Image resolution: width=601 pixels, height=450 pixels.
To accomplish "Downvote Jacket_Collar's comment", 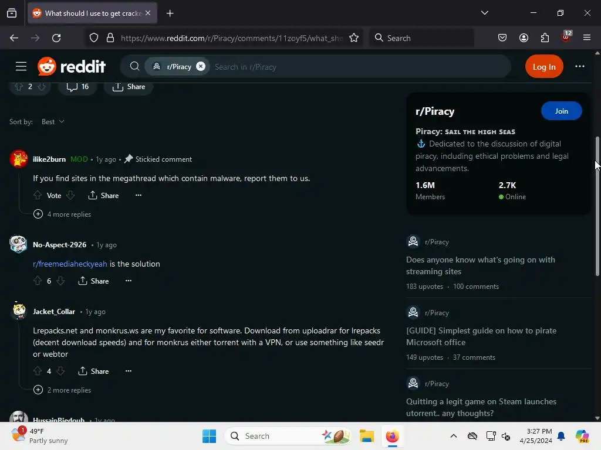I will (x=60, y=371).
